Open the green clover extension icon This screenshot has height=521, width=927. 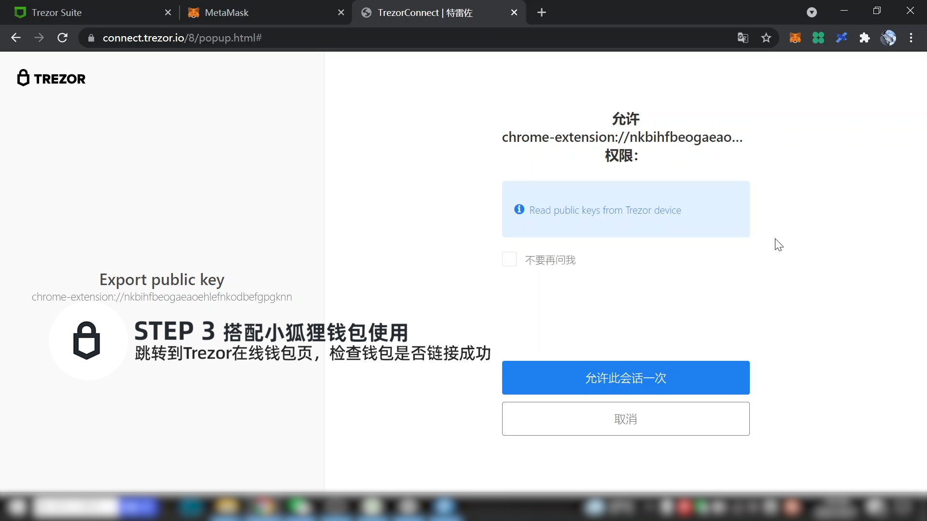tap(818, 38)
